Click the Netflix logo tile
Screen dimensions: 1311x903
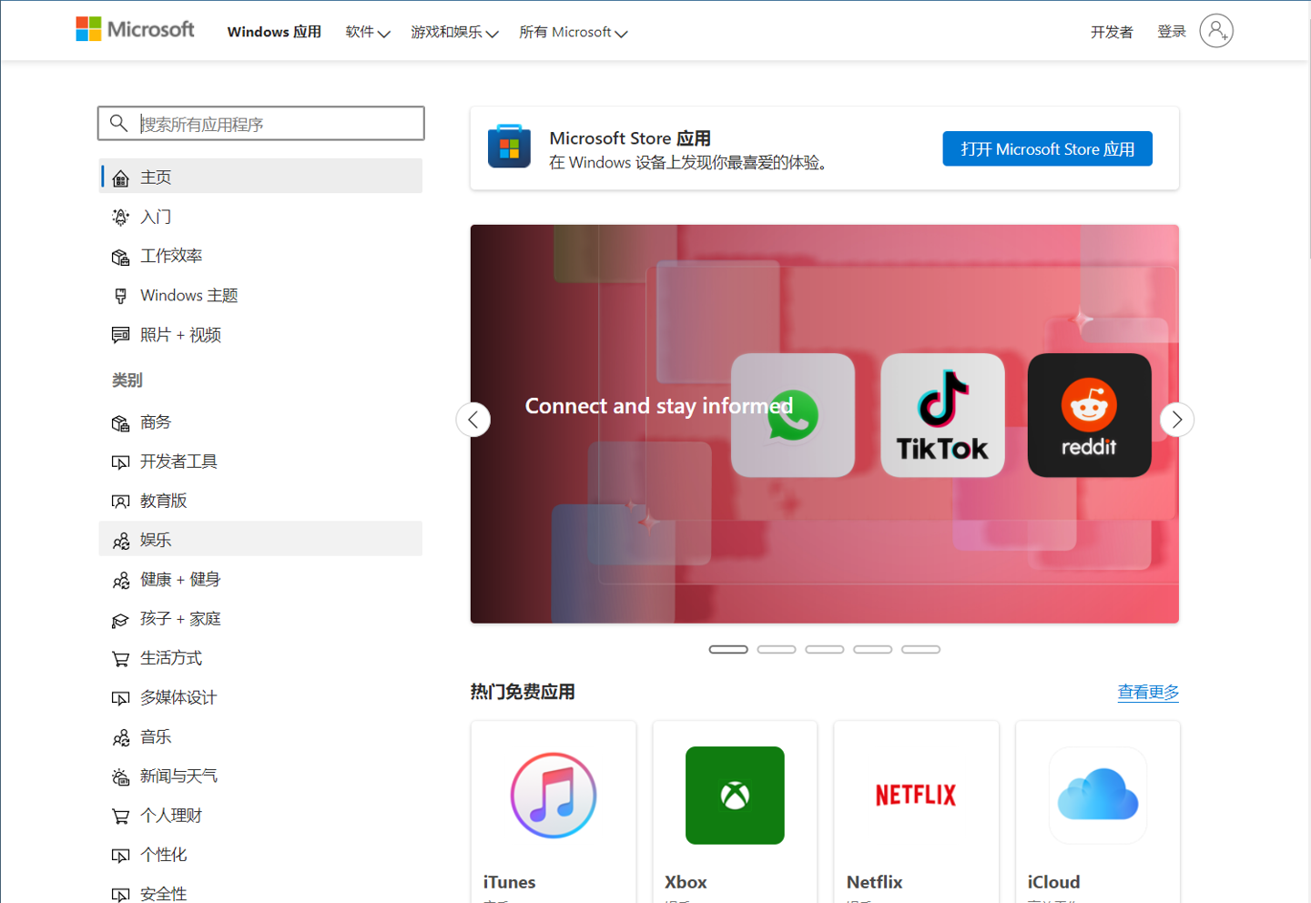click(915, 795)
